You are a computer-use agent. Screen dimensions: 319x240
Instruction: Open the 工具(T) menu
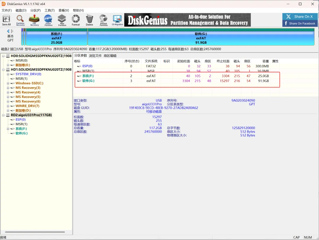click(x=50, y=10)
